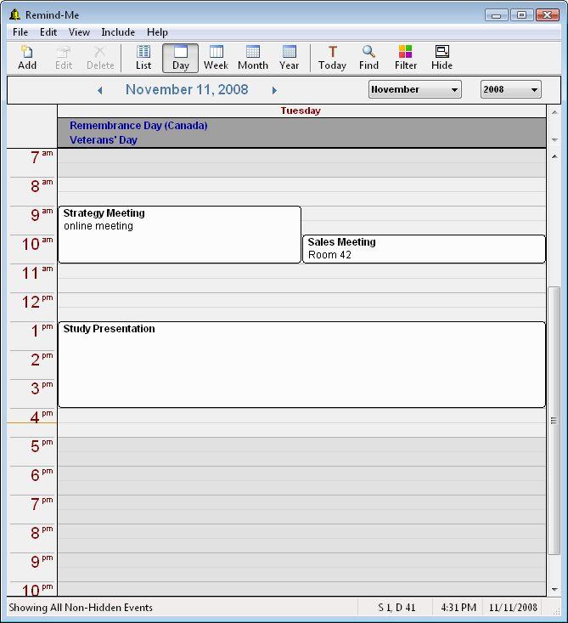Click the Hide toolbar icon
Viewport: 568px width, 623px height.
[441, 58]
